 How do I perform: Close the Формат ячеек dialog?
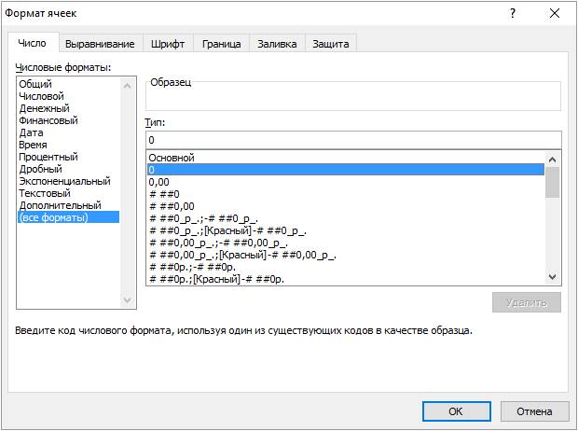pyautogui.click(x=554, y=14)
